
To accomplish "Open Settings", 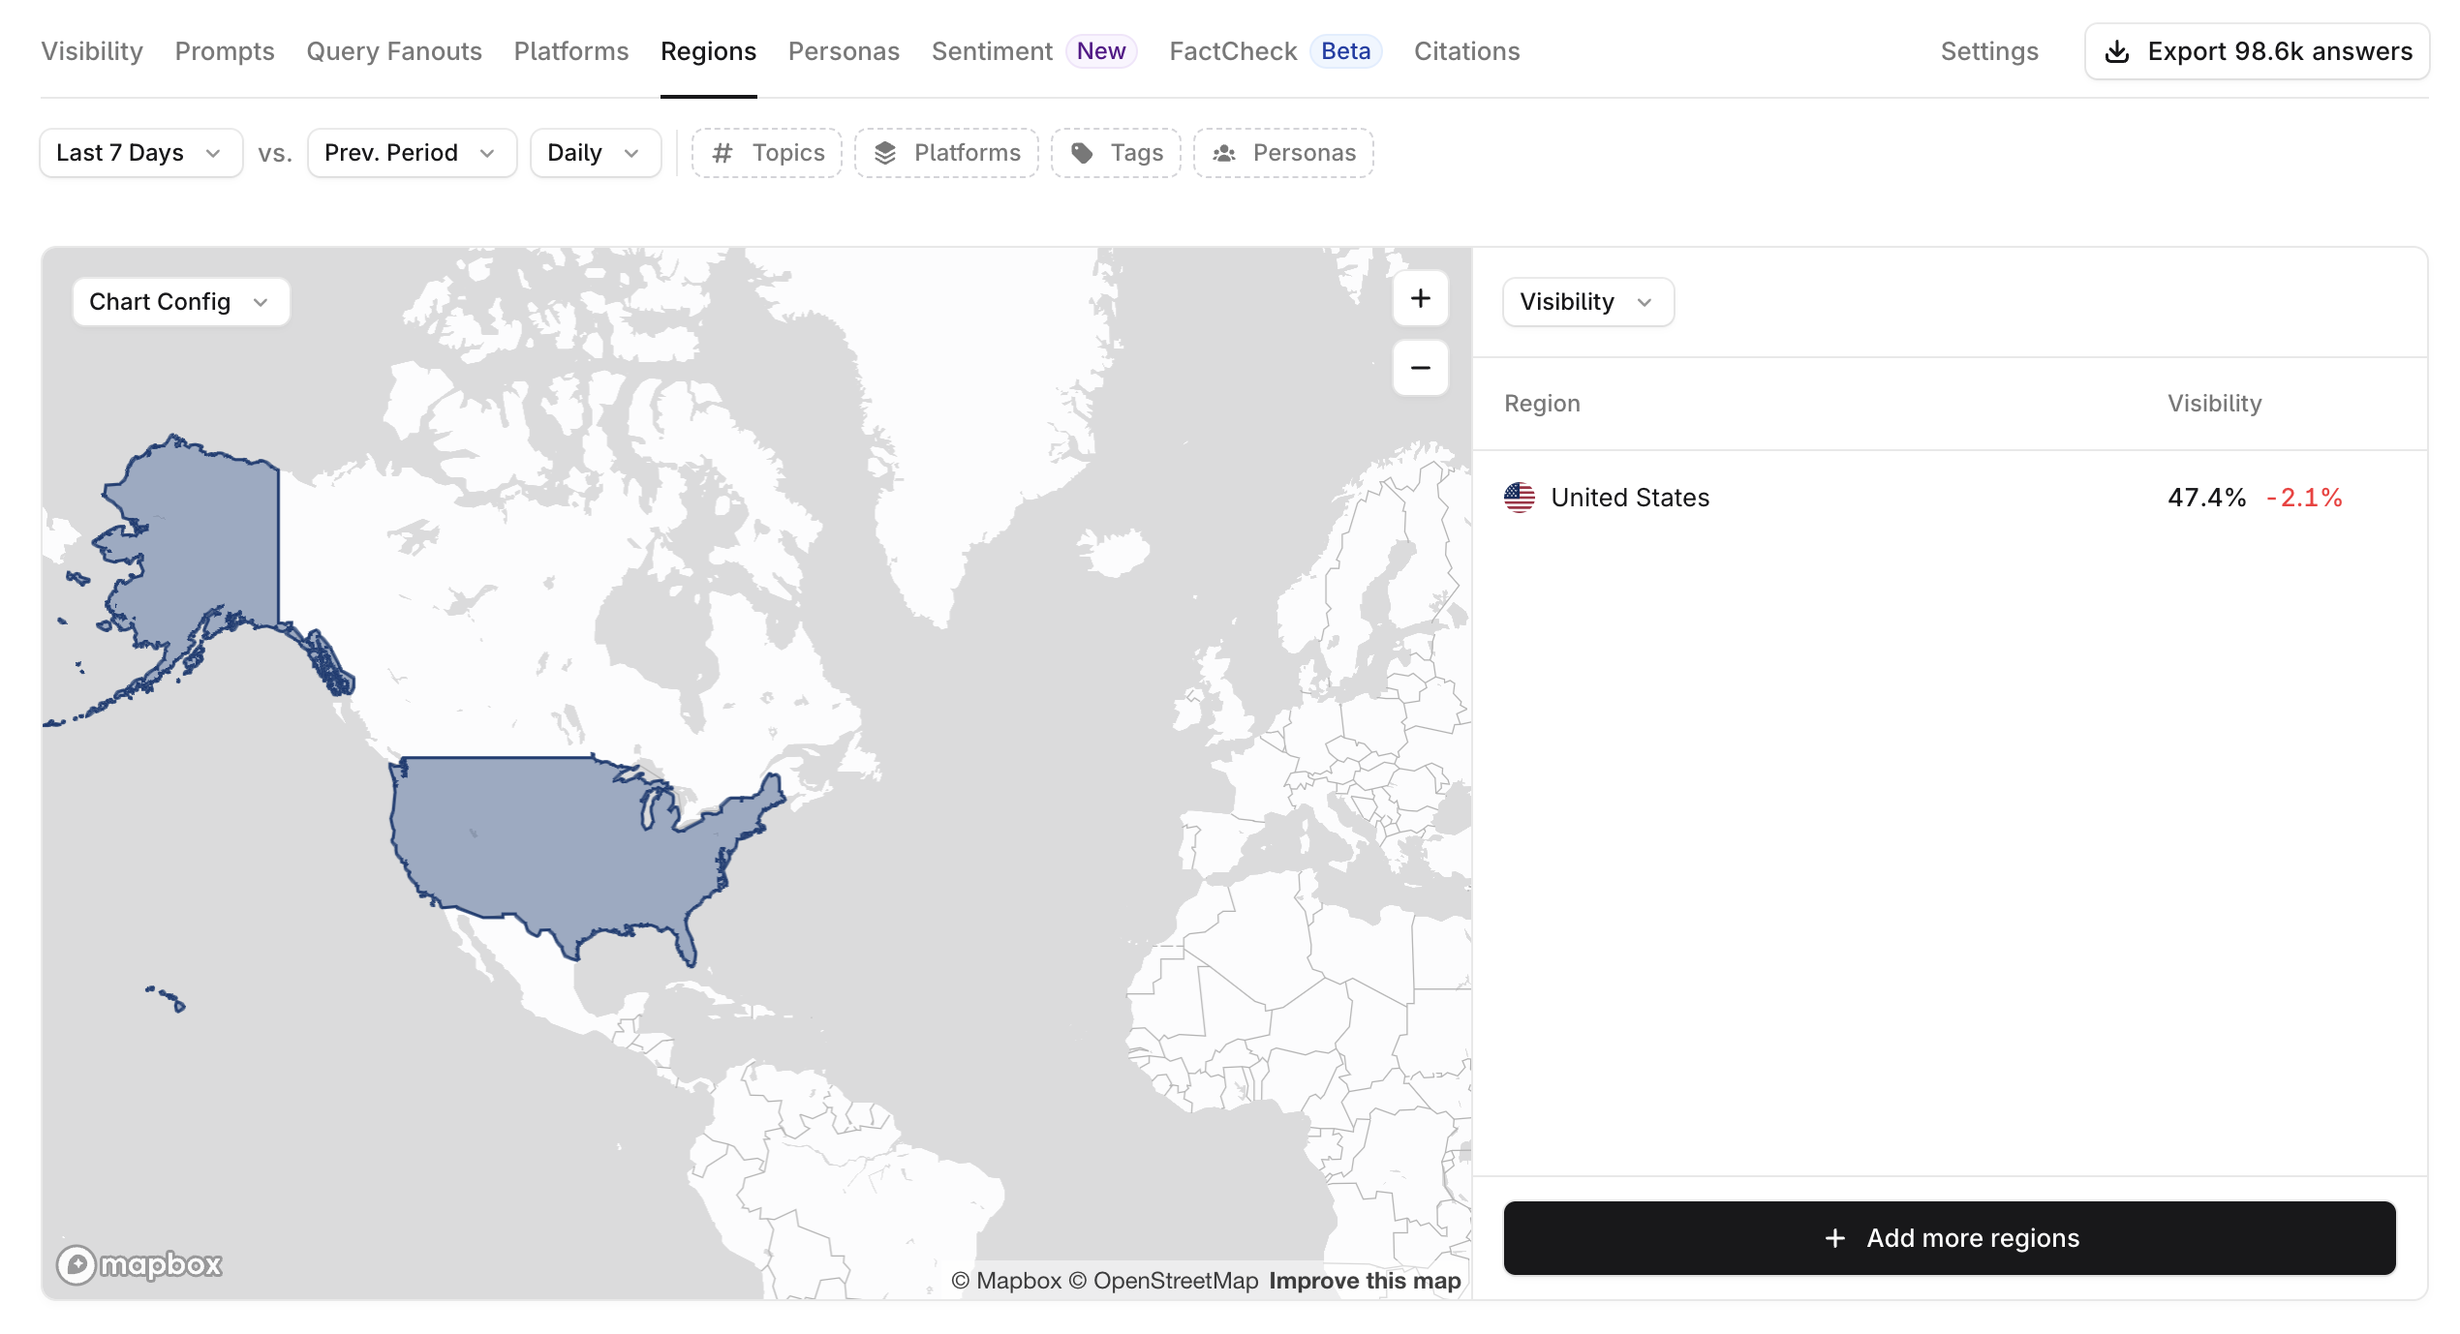I will (1989, 51).
